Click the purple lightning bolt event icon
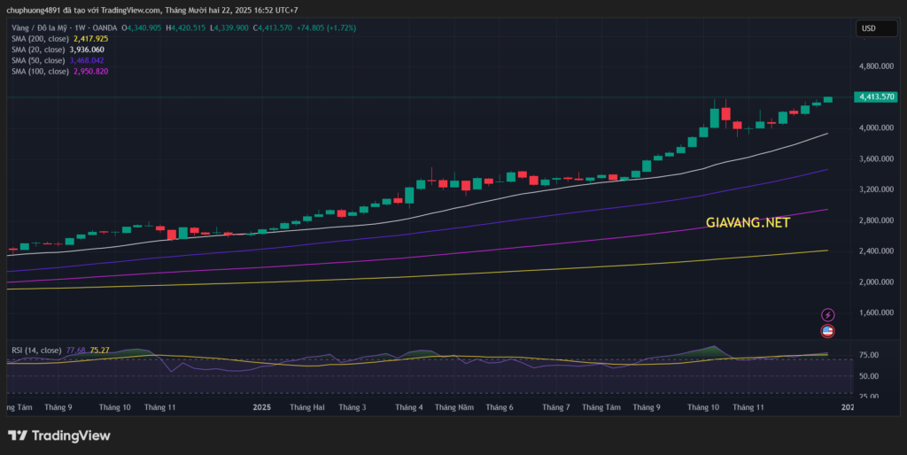The height and width of the screenshot is (455, 907). point(827,314)
